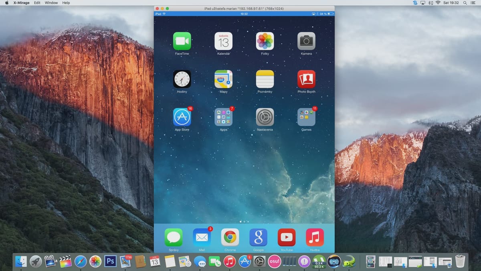Open Finder from the Mac Dock
This screenshot has height=271, width=481.
coord(21,262)
